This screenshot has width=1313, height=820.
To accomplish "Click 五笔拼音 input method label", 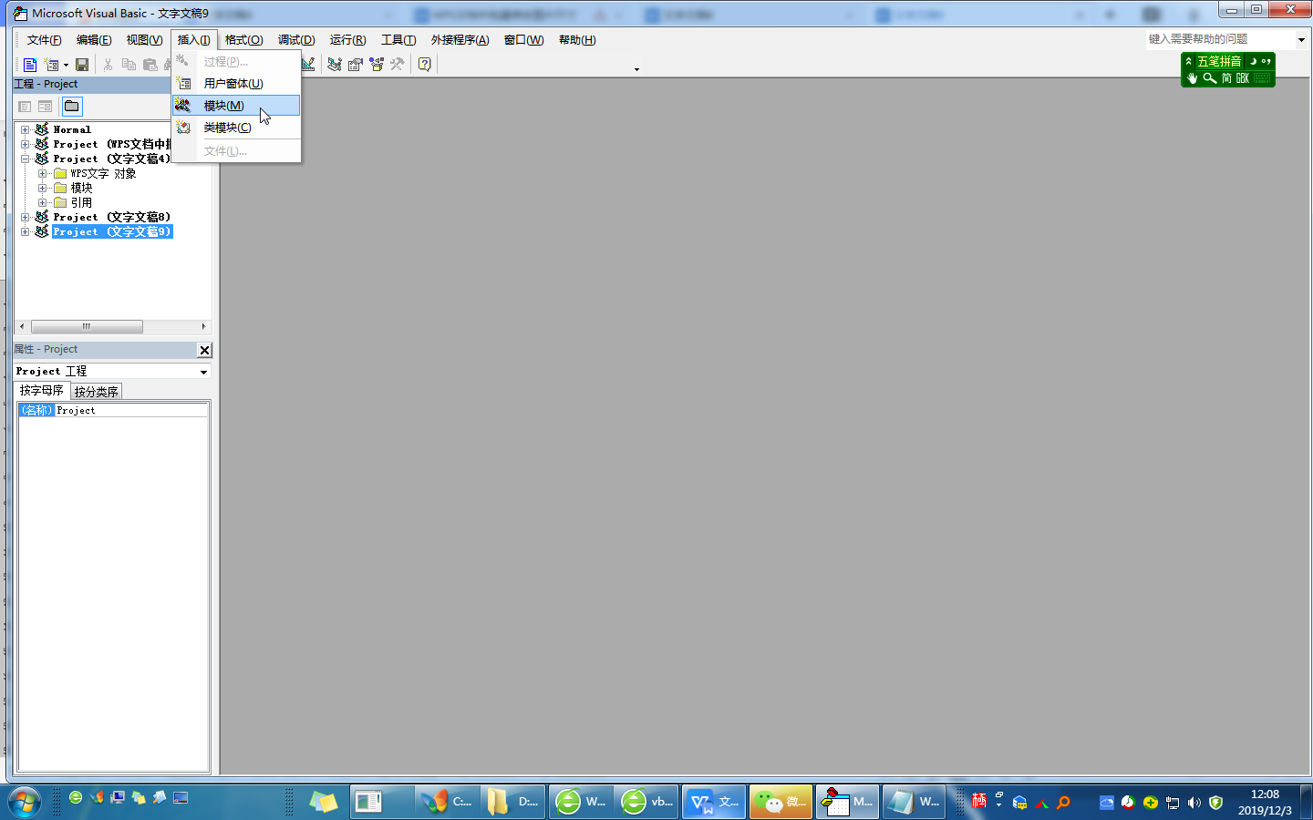I will pyautogui.click(x=1219, y=62).
